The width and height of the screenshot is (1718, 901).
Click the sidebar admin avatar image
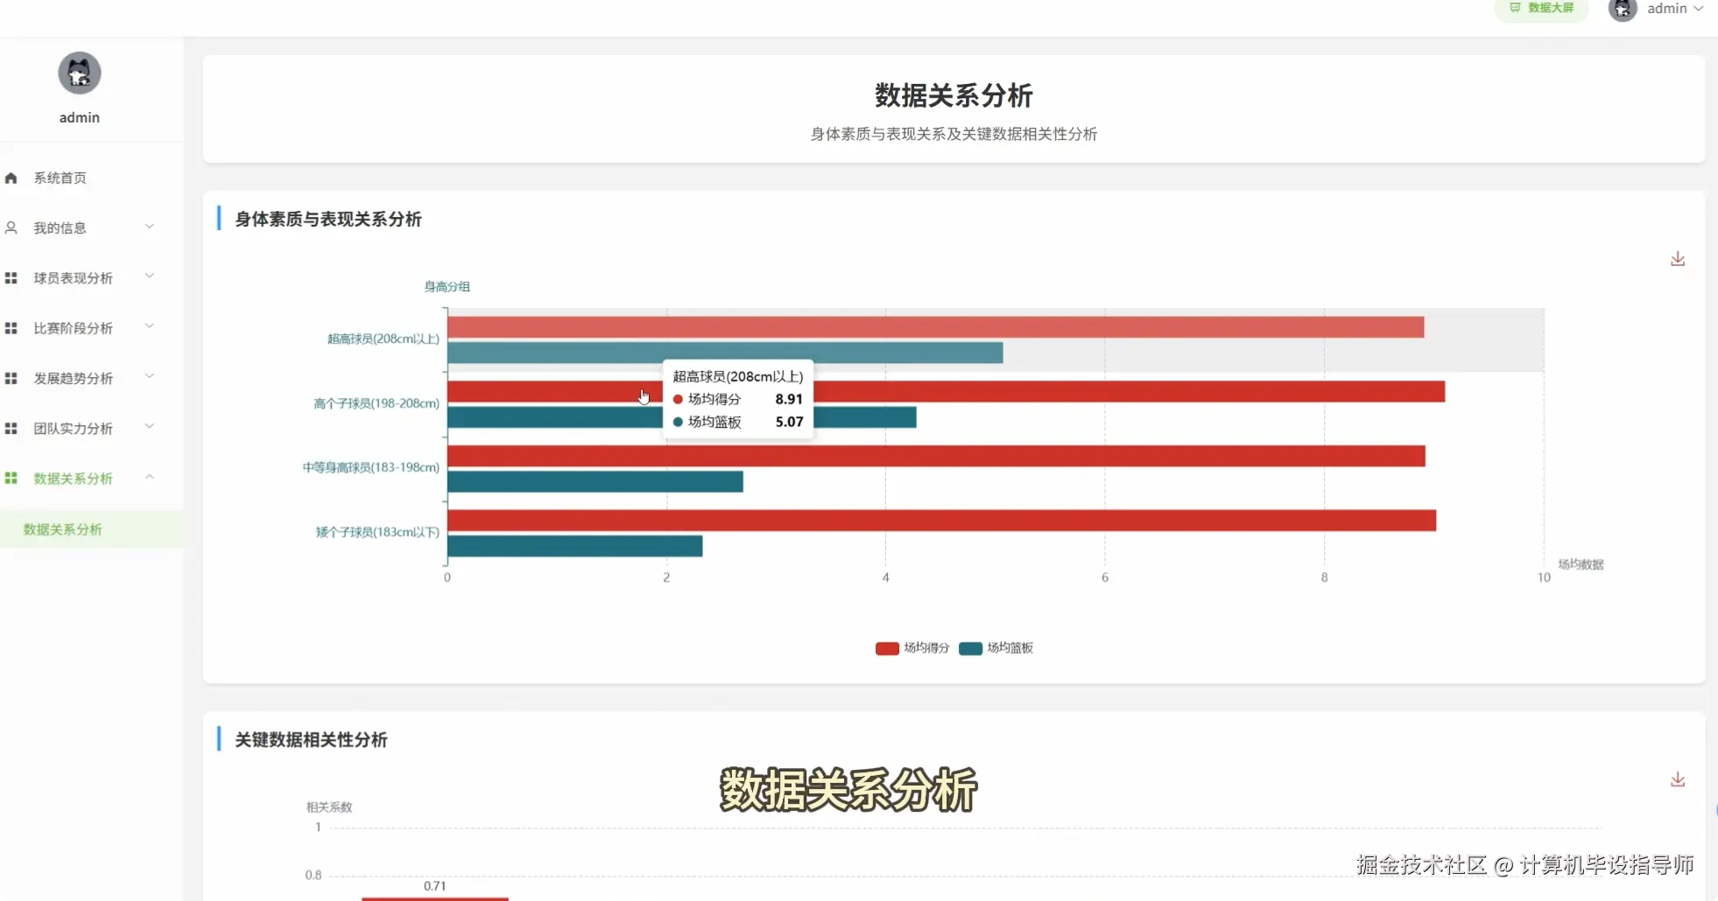pyautogui.click(x=80, y=73)
